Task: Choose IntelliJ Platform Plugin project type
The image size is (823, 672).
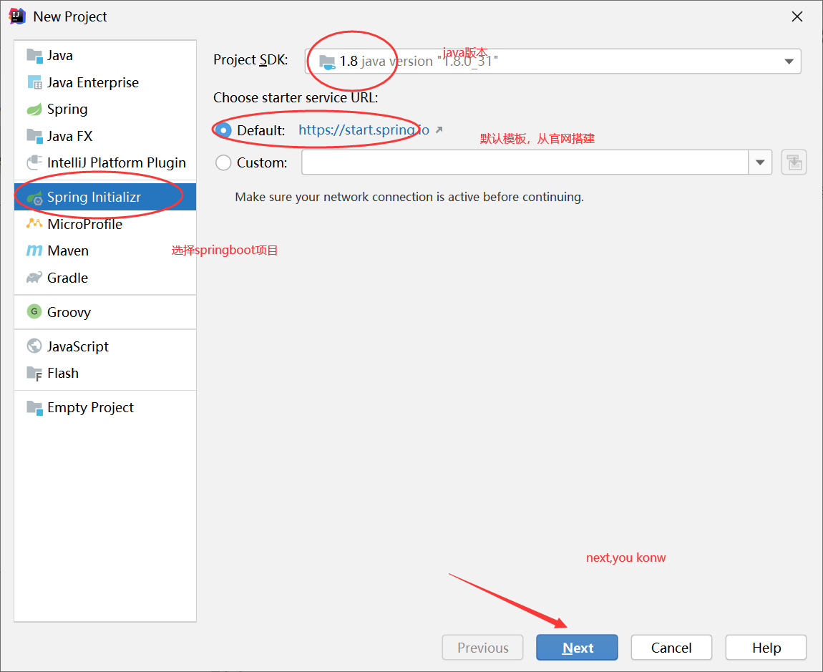Action: pyautogui.click(x=105, y=162)
